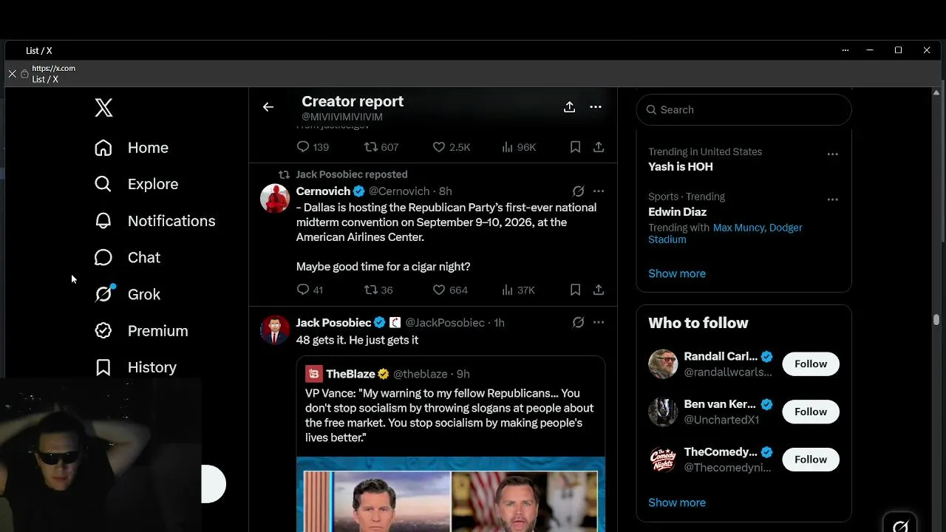946x532 pixels.
Task: Reply to the post with 139 replies
Action: (x=312, y=147)
